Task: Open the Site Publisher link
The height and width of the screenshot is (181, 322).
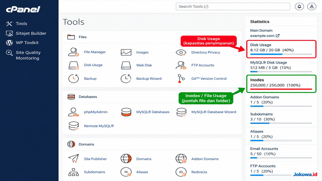Action: click(x=95, y=159)
